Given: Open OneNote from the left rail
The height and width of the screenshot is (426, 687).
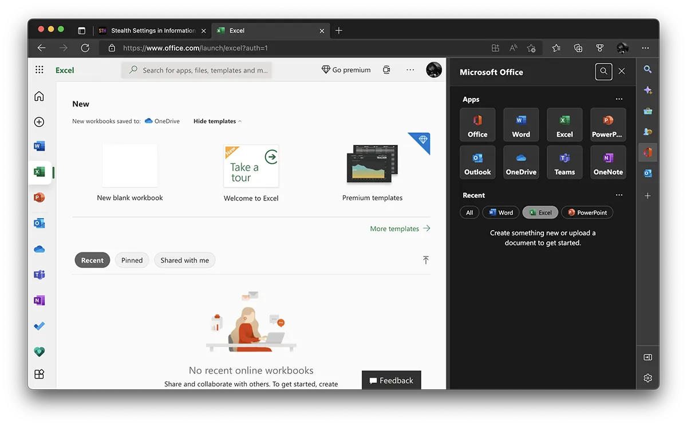Looking at the screenshot, I should click(x=39, y=301).
